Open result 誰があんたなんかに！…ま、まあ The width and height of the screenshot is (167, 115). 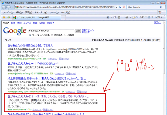48,97
